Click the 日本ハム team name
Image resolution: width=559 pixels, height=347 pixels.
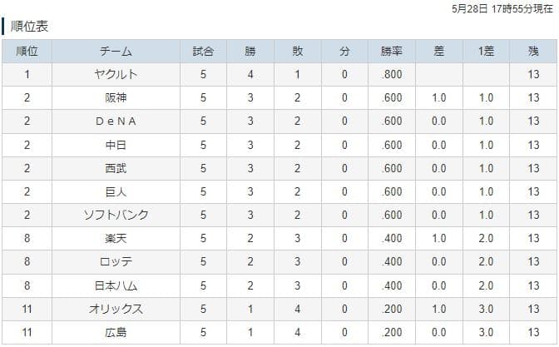point(116,285)
